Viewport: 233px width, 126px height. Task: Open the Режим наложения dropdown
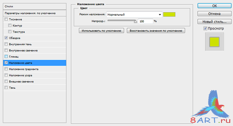click(x=134, y=14)
